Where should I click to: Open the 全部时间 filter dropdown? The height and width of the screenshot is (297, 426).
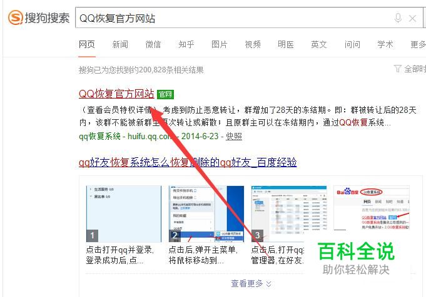tap(410, 69)
